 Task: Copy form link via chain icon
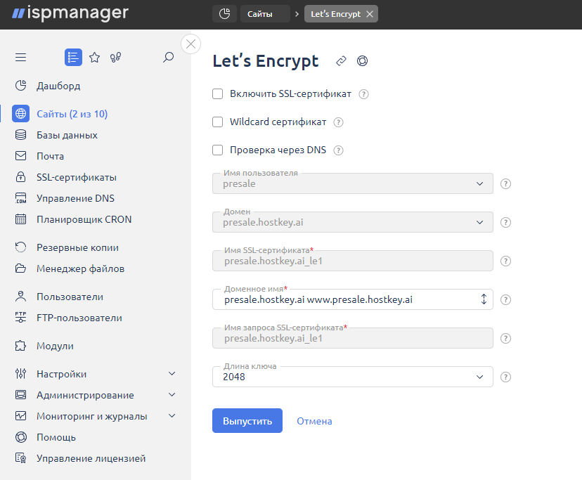pos(341,61)
